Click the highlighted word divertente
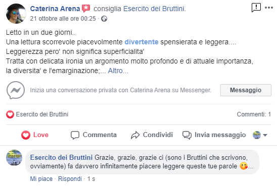277x188 pixels. pyautogui.click(x=142, y=42)
